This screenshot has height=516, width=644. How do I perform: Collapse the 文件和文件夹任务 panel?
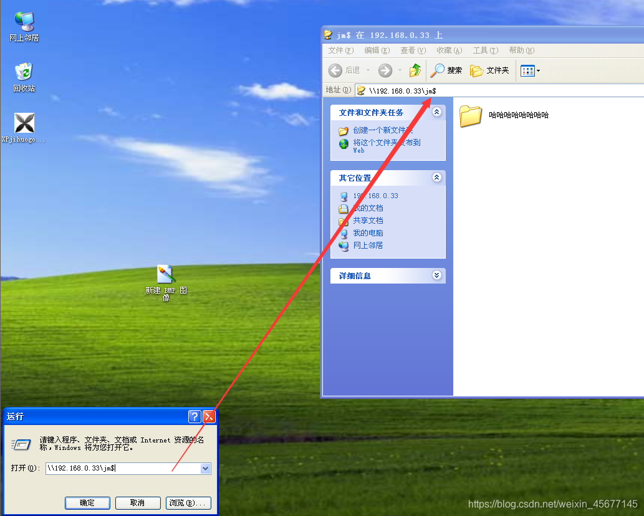tap(436, 112)
